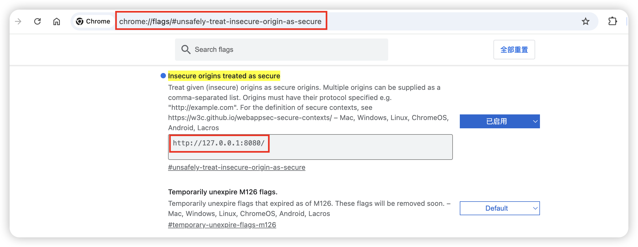Click the search magnifier icon
This screenshot has height=247, width=638.
186,50
